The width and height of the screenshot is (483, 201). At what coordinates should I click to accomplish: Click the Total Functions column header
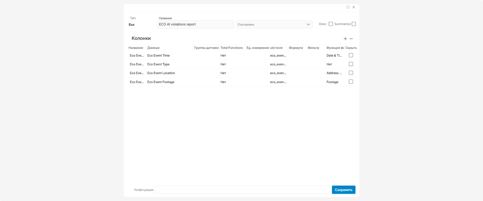pos(232,48)
